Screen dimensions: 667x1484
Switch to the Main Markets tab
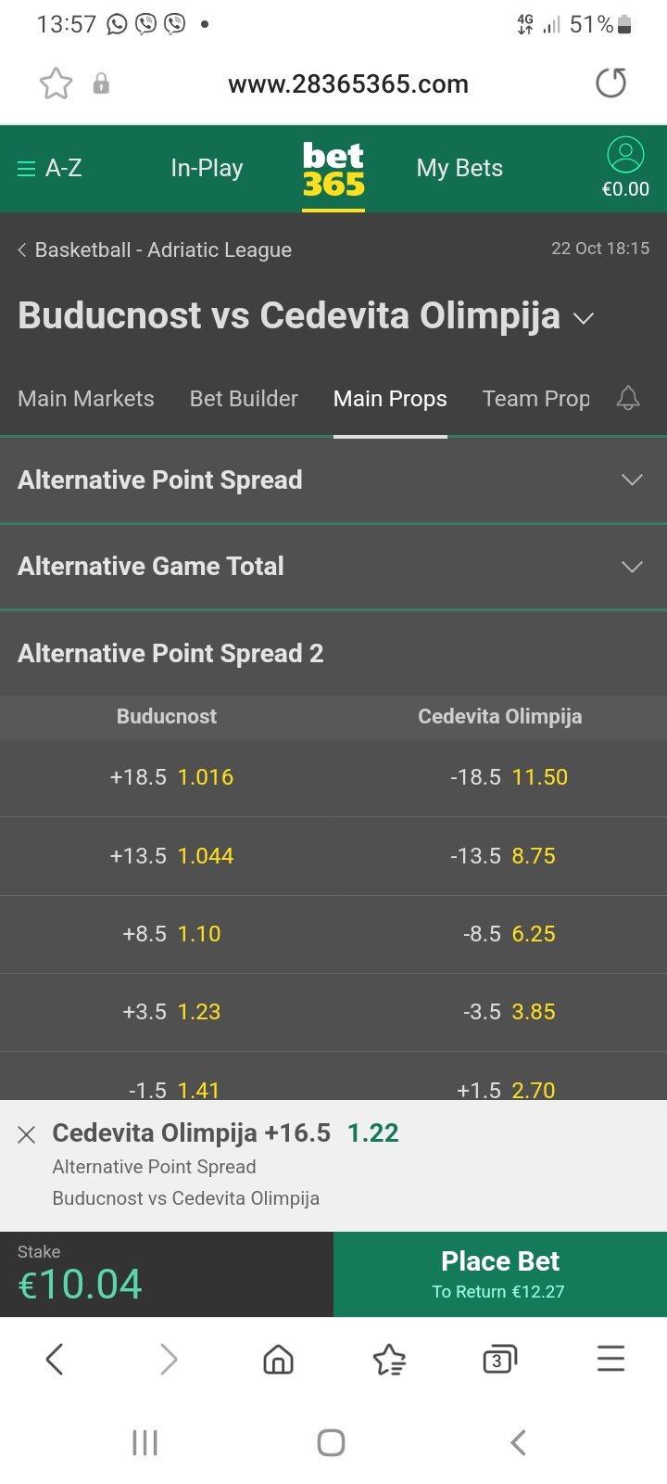[x=86, y=399]
